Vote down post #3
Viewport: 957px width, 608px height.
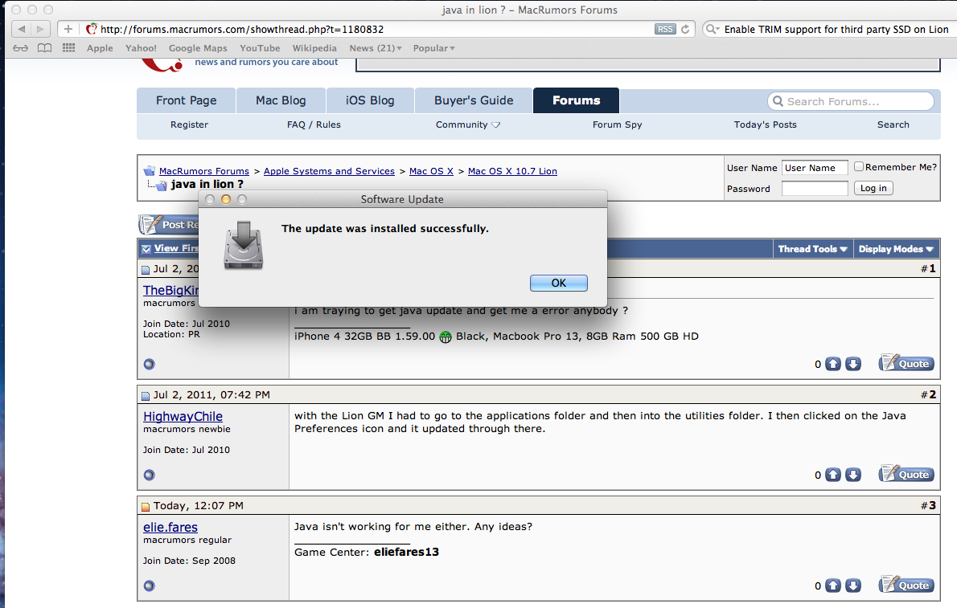853,586
